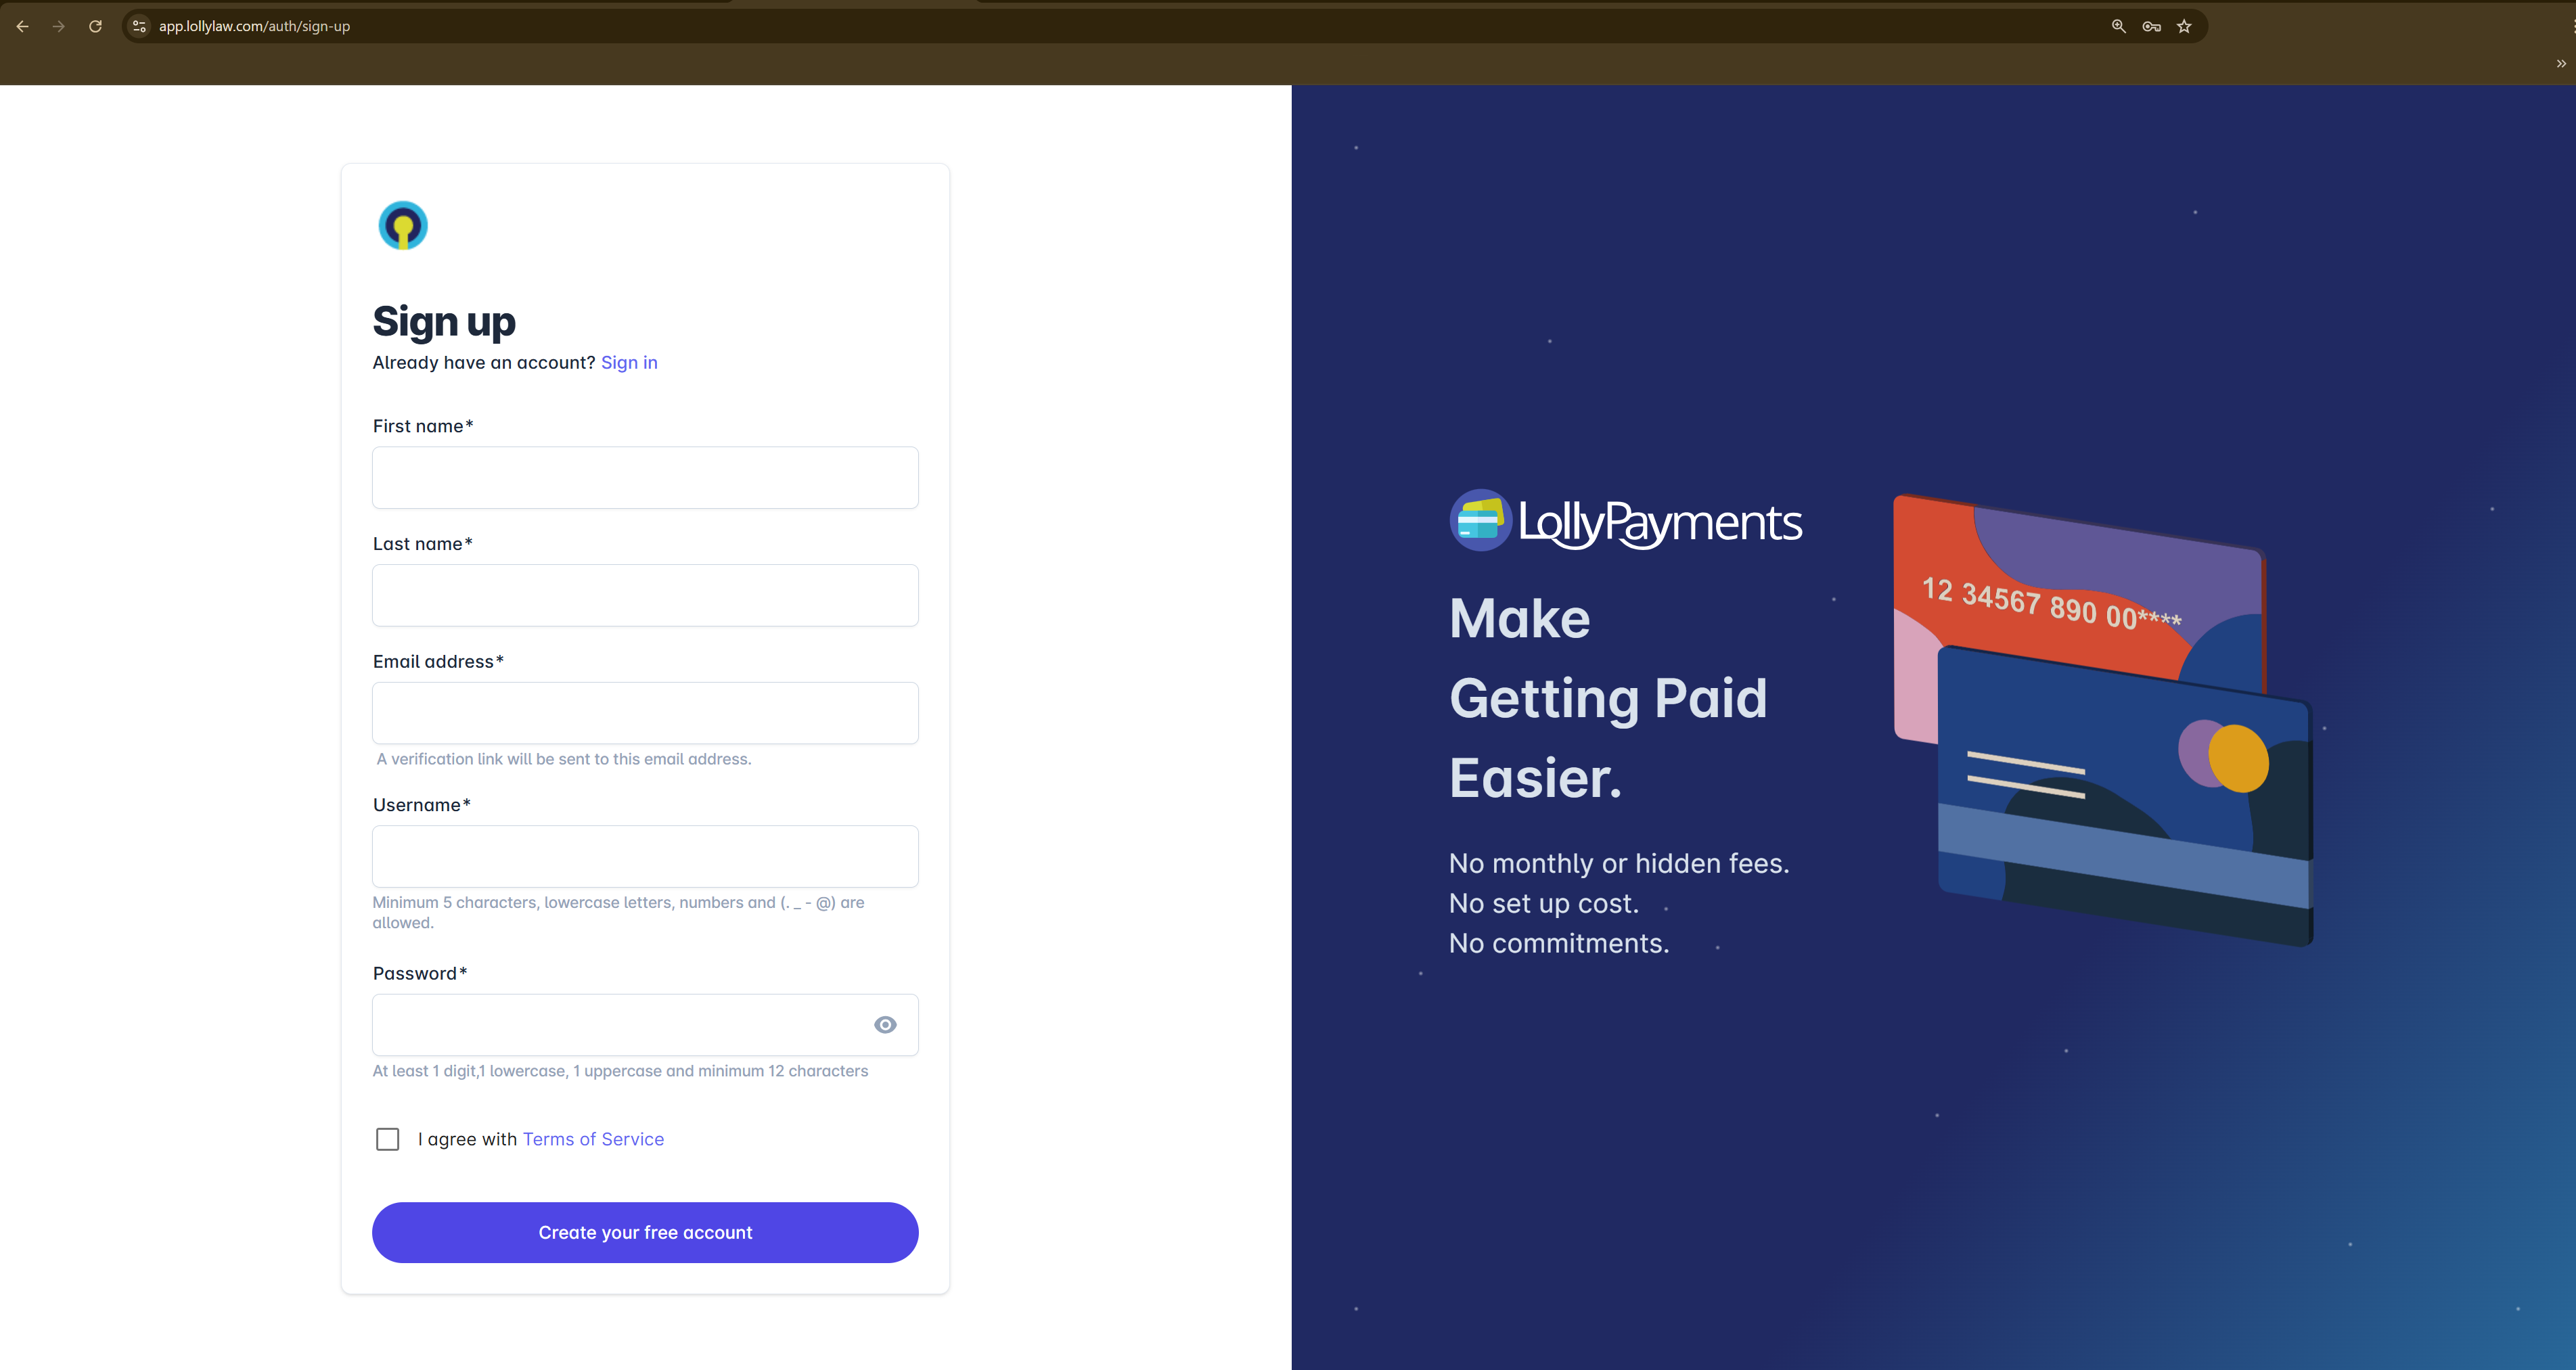Viewport: 2576px width, 1370px height.
Task: Click the browser forward arrow
Action: pyautogui.click(x=59, y=26)
